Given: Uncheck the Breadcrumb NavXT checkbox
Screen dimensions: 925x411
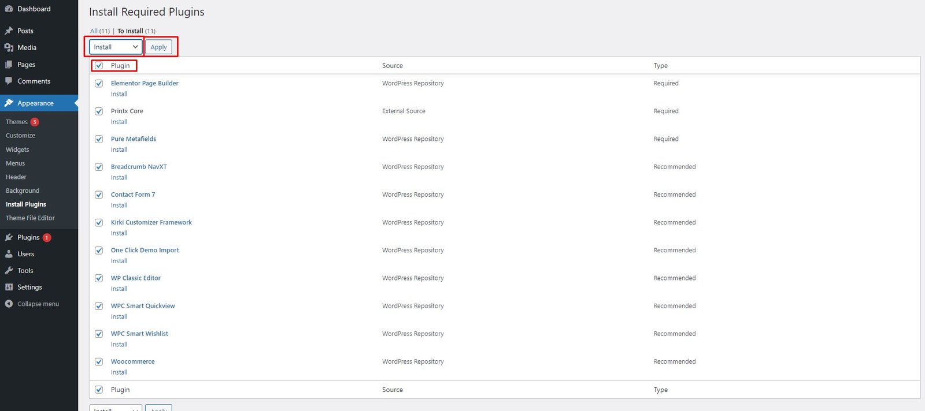Looking at the screenshot, I should pyautogui.click(x=99, y=167).
